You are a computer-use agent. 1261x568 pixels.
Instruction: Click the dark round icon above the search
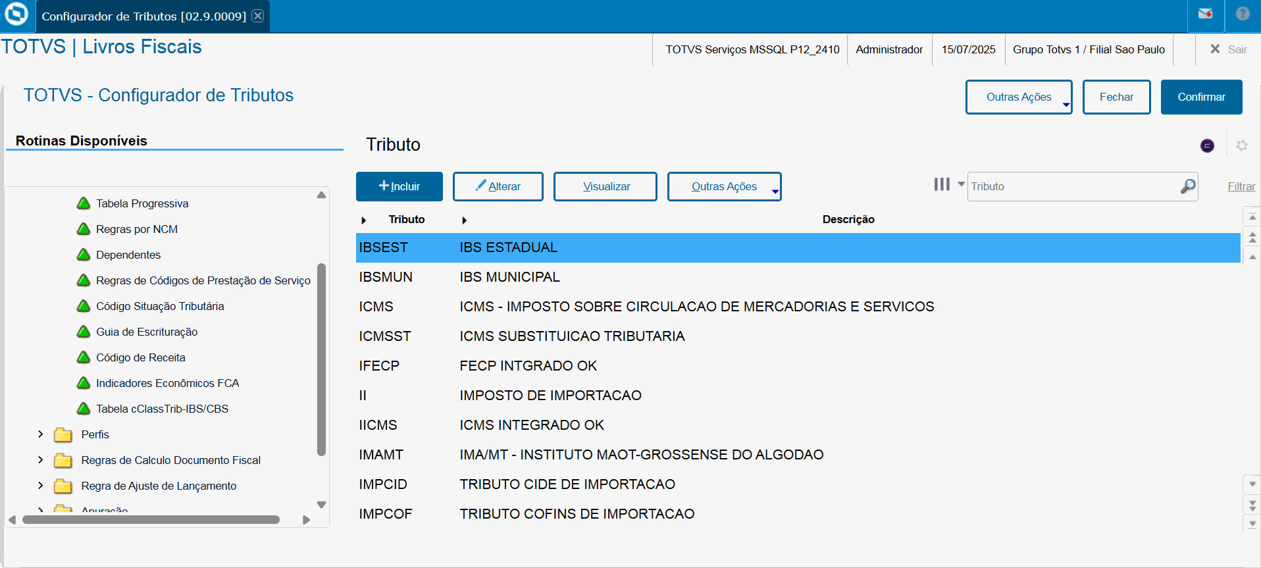(x=1207, y=145)
